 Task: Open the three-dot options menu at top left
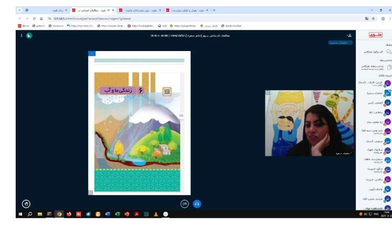point(21,35)
